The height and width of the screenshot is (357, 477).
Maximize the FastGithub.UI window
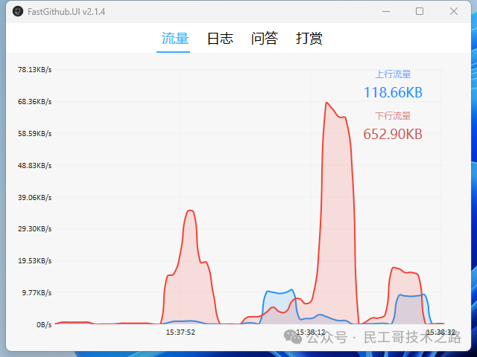(420, 11)
